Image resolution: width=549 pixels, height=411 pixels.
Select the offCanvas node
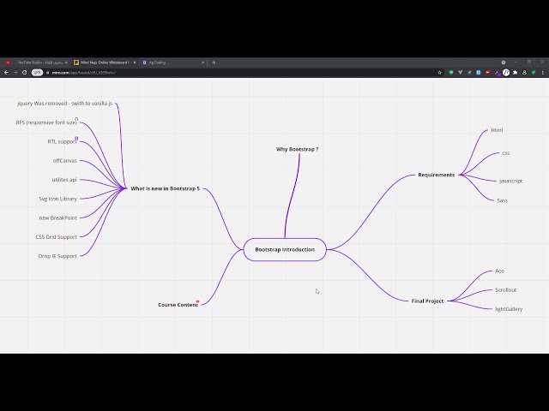coord(65,160)
